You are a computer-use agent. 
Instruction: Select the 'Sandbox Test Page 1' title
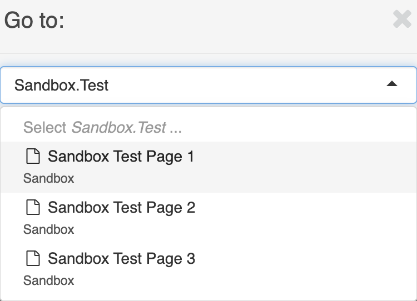(121, 157)
